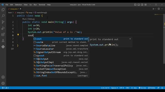This screenshot has height=92, width=165.
Task: Open the Selection menu
Action: [x=18, y=5]
